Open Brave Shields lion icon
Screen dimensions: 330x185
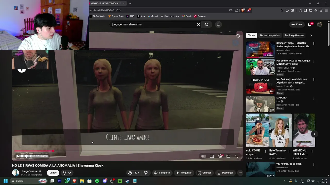click(243, 10)
